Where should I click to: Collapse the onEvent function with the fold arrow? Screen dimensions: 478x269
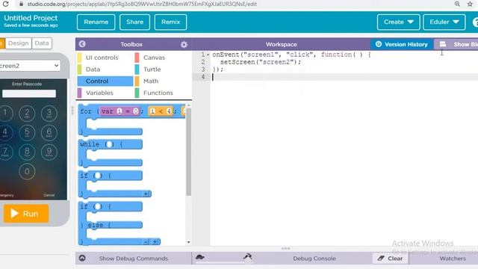(x=208, y=55)
